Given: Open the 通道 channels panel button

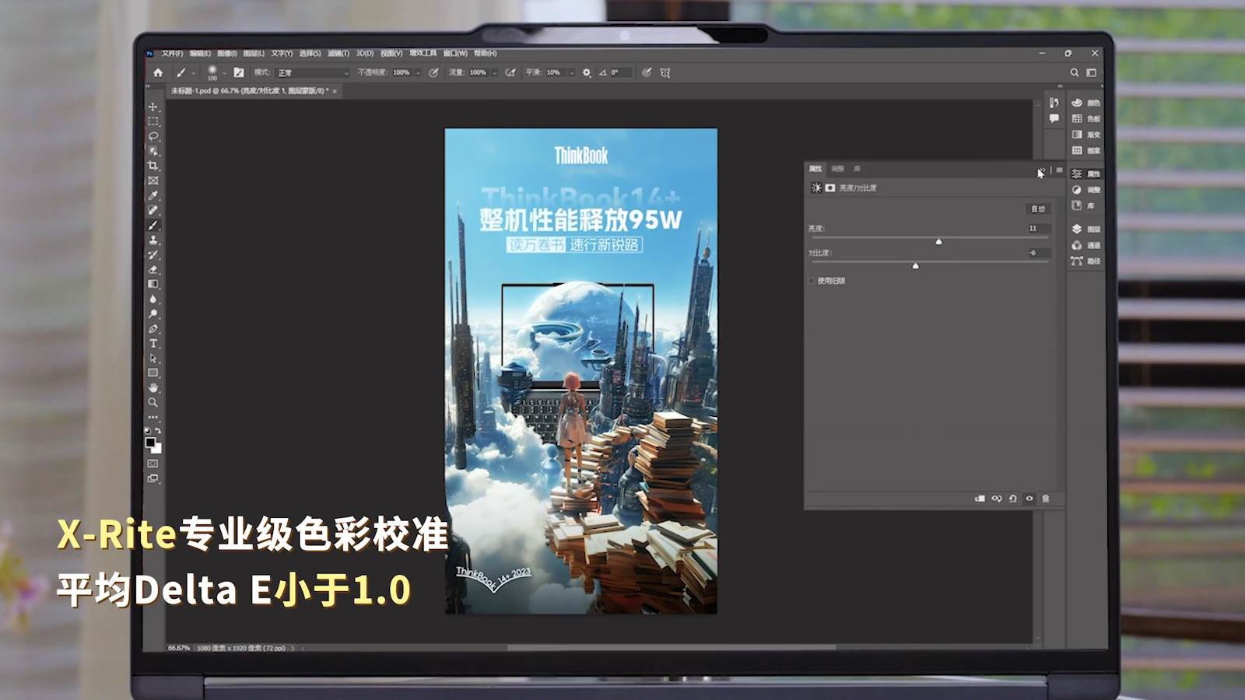Looking at the screenshot, I should 1085,245.
